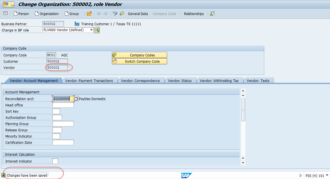Create a new Group business partner
Screen dimensions: 330x179
pyautogui.click(x=71, y=14)
